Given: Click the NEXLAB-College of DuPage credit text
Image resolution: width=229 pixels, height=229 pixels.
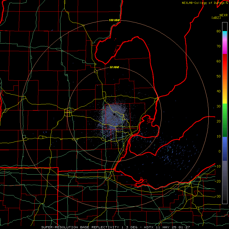Looking at the screenshot, I should click(x=203, y=3).
